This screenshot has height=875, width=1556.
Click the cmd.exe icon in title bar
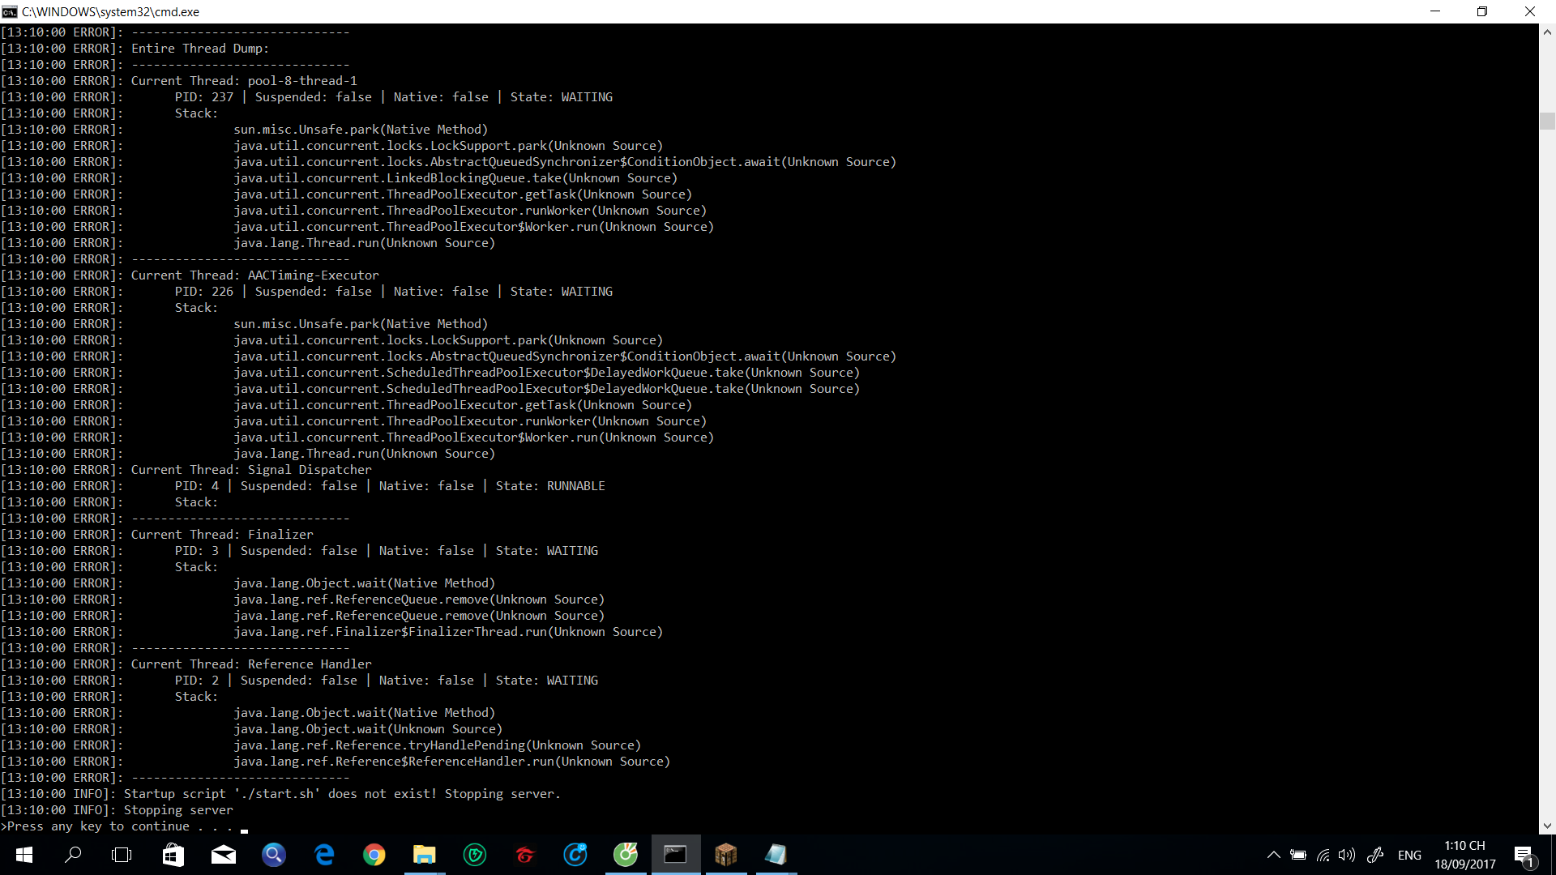click(10, 11)
